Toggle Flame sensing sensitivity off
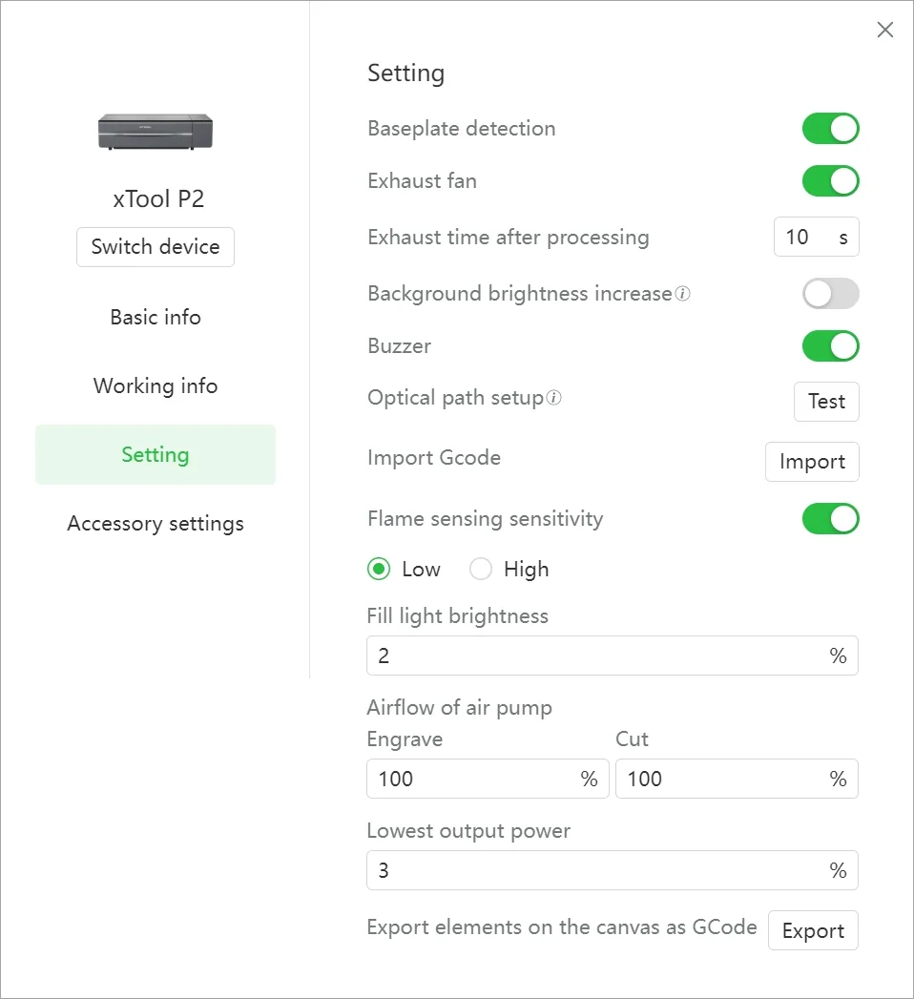Image resolution: width=914 pixels, height=999 pixels. (831, 519)
